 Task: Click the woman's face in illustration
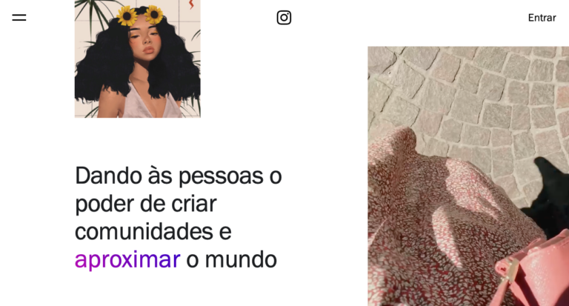[145, 41]
